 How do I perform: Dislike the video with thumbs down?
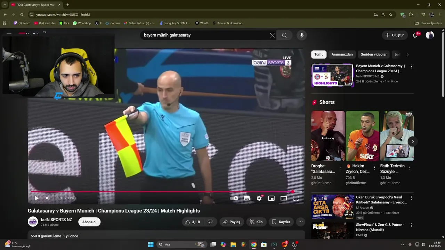click(210, 222)
